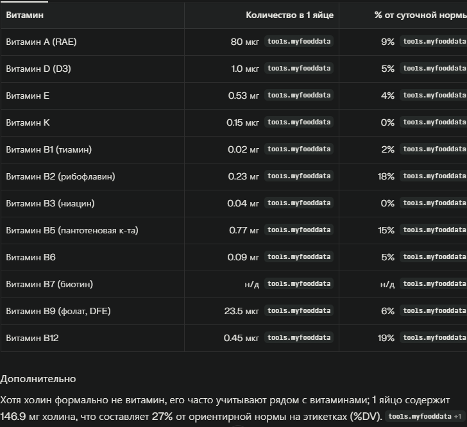Click the source chip next to 19% for Витамин B12
The width and height of the screenshot is (467, 427).
[434, 338]
